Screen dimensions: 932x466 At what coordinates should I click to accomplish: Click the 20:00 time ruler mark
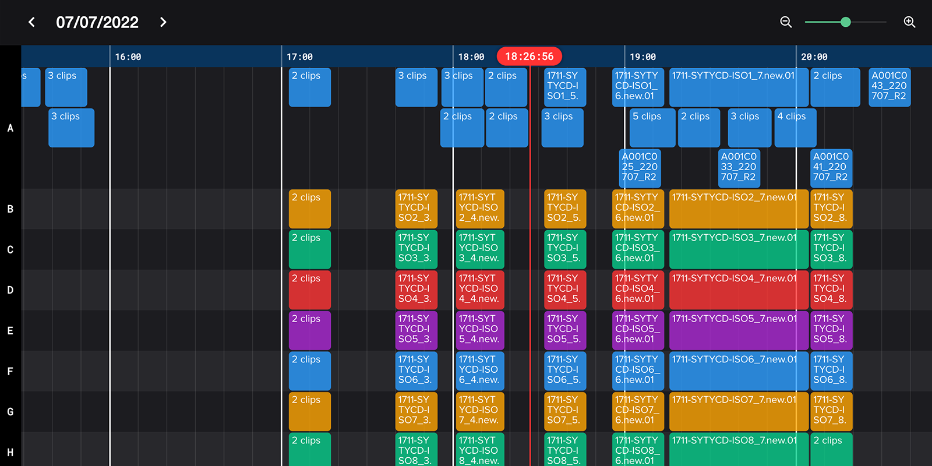[x=814, y=57]
